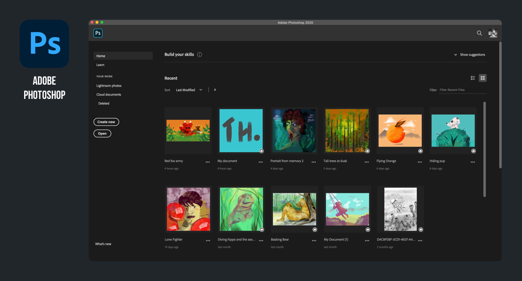Switch to grid view icon

(483, 78)
